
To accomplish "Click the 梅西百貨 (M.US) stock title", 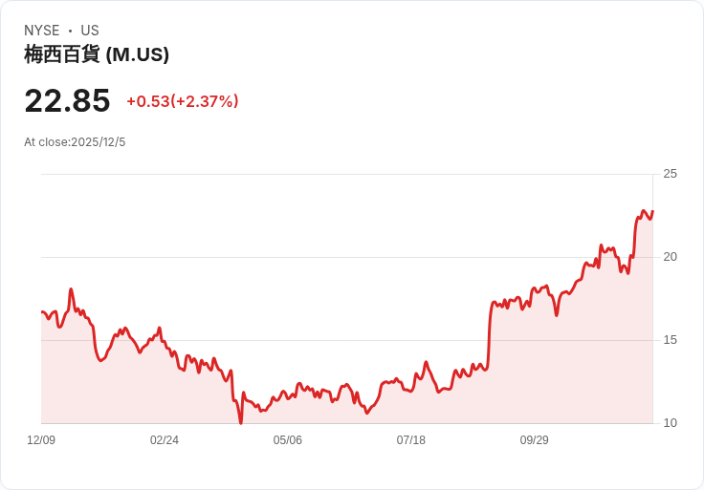I will pos(97,54).
